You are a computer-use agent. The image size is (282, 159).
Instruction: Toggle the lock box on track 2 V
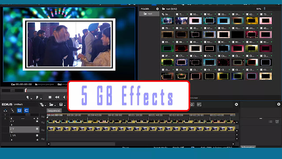point(37,129)
